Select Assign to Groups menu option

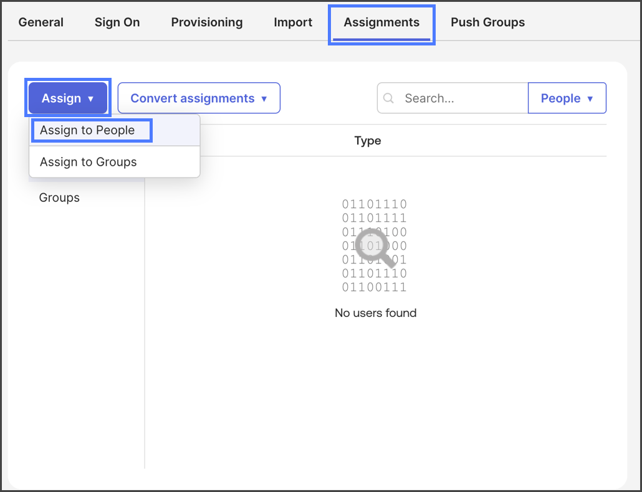[x=89, y=162]
